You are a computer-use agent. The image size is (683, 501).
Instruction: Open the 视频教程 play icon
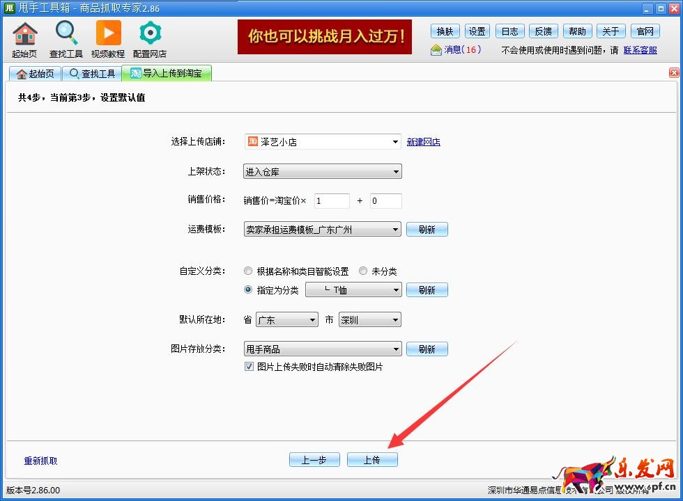[108, 34]
